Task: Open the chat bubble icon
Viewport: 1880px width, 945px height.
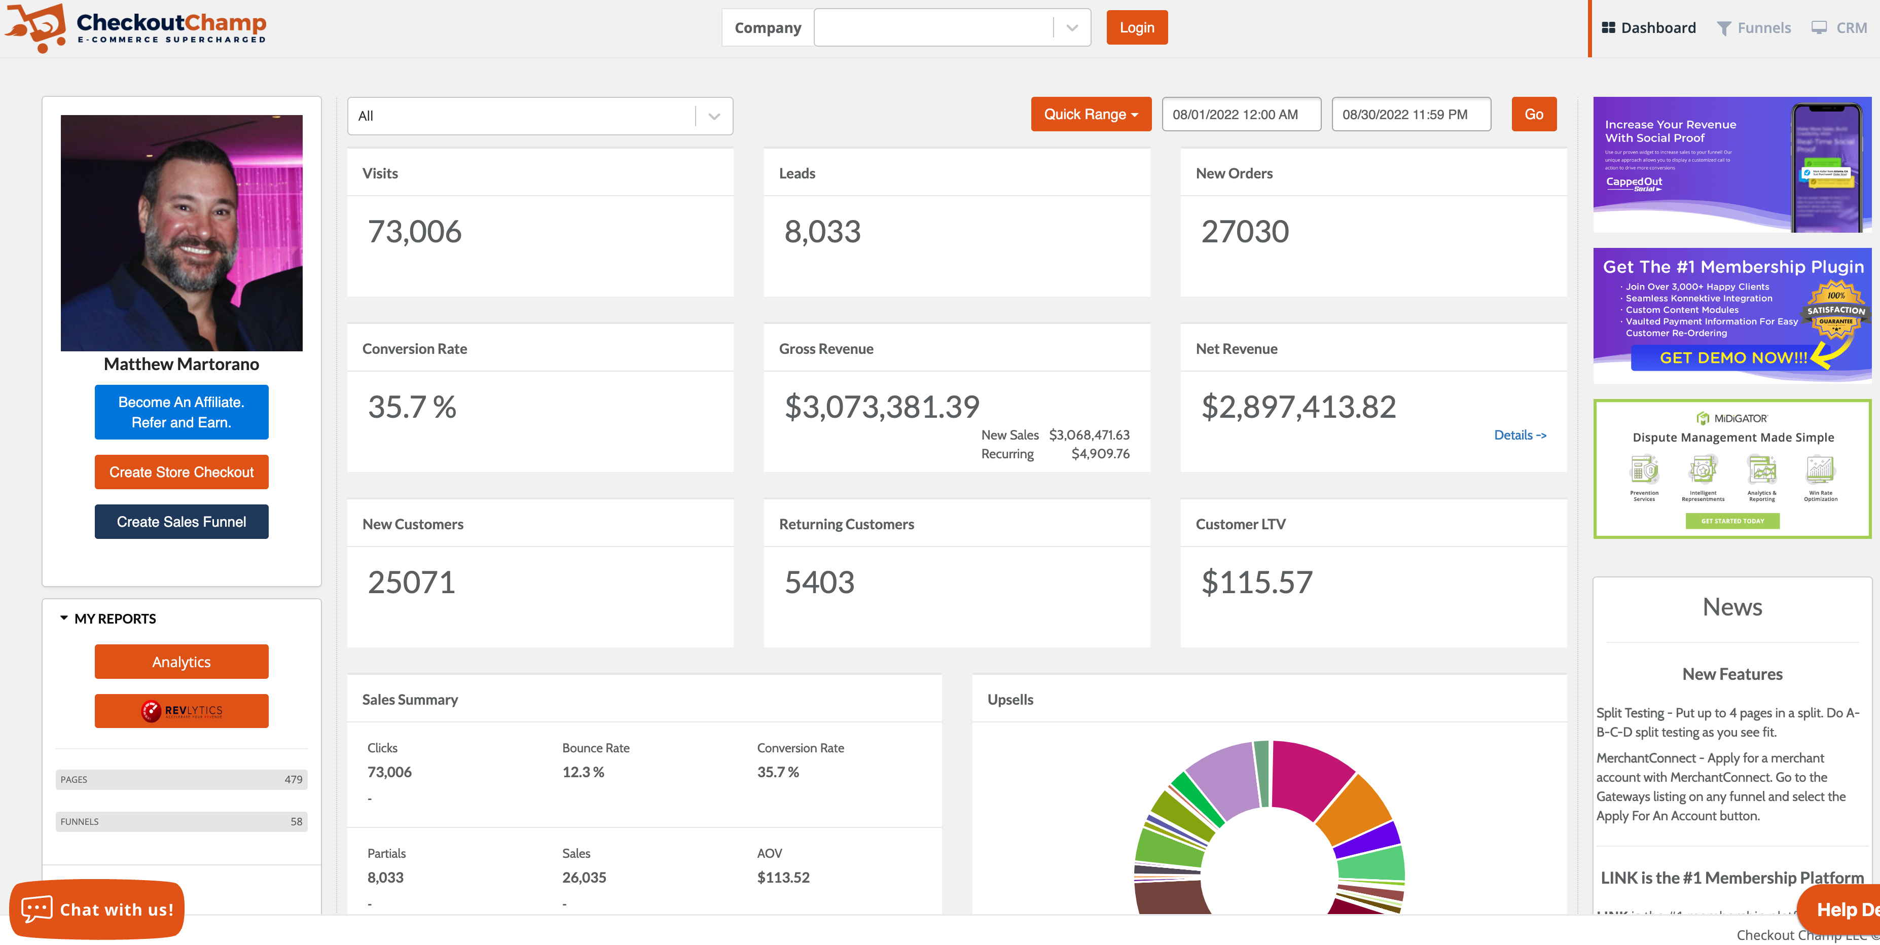Action: click(x=37, y=908)
